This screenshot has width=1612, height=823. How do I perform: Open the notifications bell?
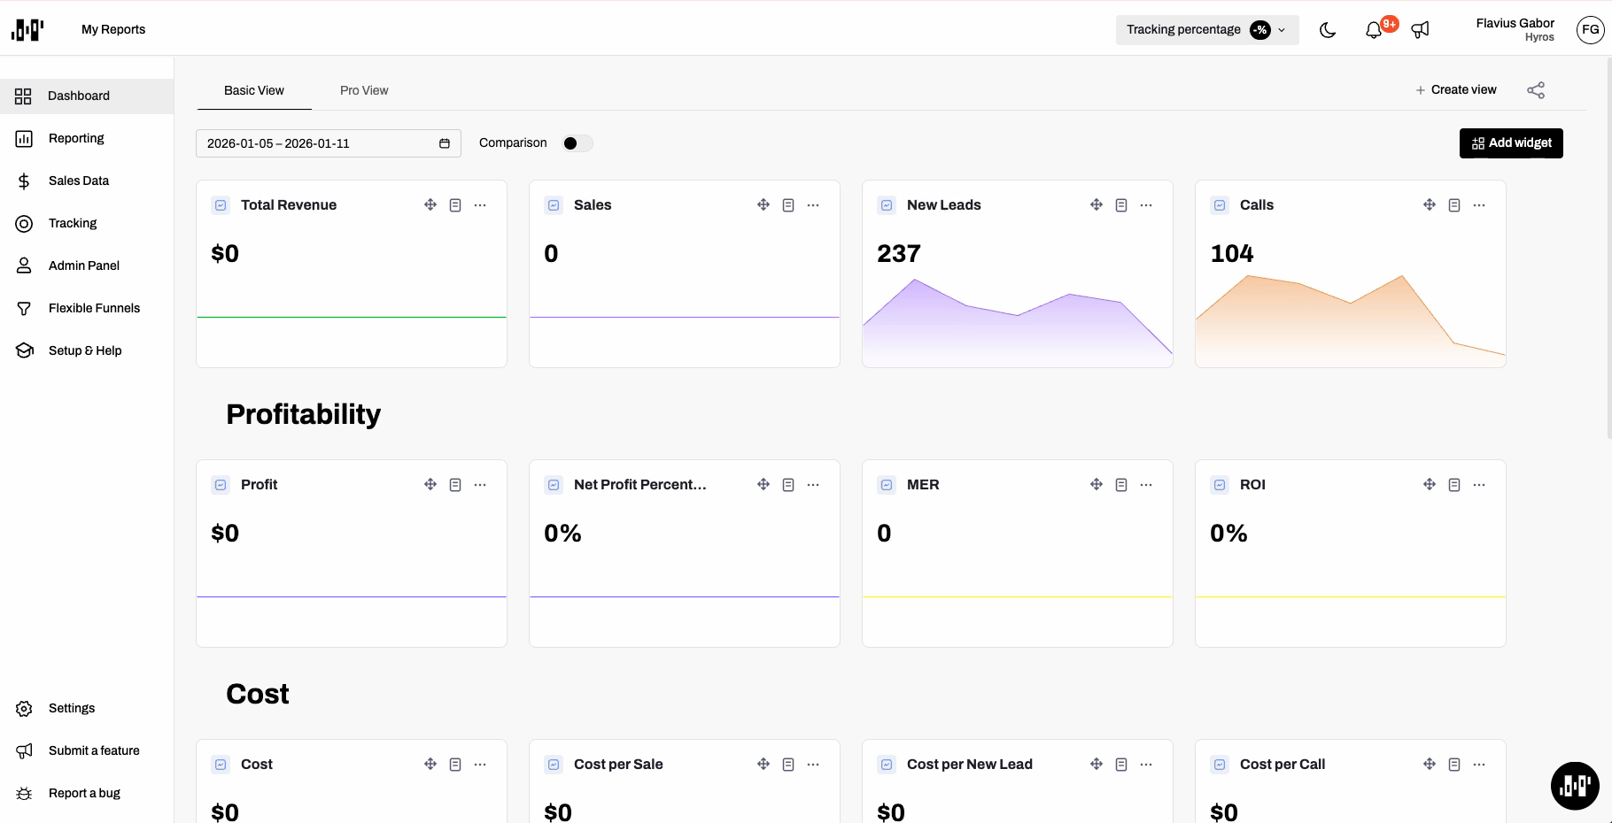coord(1373,30)
